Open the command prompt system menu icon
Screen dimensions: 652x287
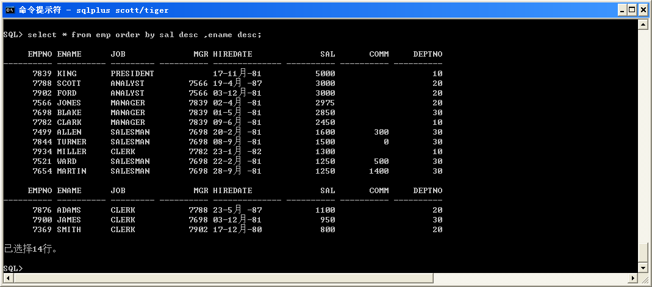9,10
